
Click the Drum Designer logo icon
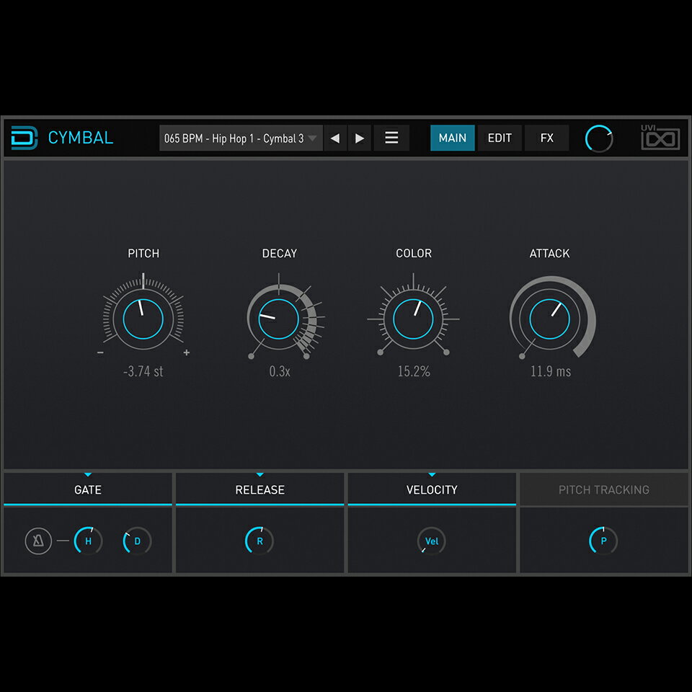coord(24,138)
